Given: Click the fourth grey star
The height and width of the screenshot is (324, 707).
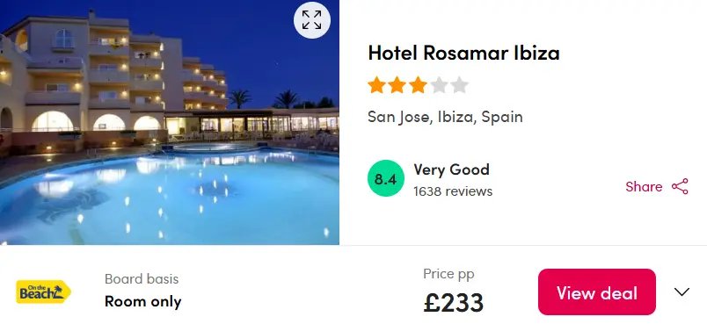Looking at the screenshot, I should pyautogui.click(x=439, y=85).
